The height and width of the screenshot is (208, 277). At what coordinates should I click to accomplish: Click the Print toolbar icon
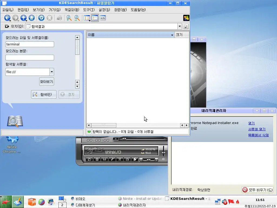tap(59, 18)
